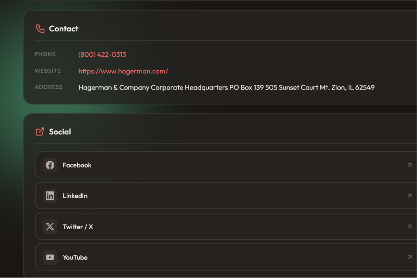Click the arrow icon in Twitter / X row
417x278 pixels.
[x=410, y=227]
